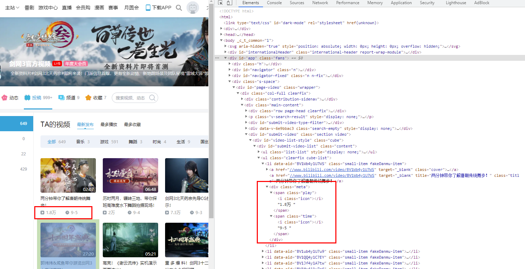525x269 pixels.
Task: Sort videos by 最多播放
Action: (109, 125)
